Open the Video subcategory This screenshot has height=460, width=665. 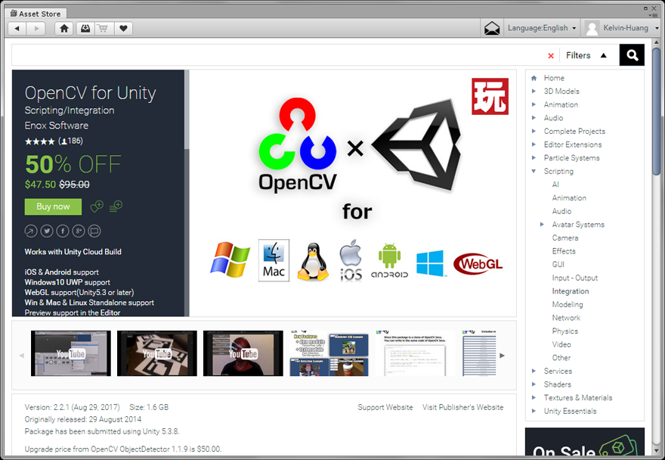click(561, 344)
